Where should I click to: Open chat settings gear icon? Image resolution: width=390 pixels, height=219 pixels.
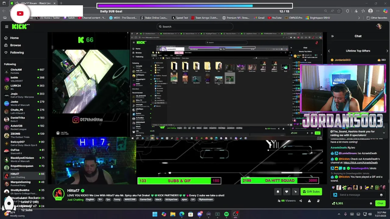point(371,203)
